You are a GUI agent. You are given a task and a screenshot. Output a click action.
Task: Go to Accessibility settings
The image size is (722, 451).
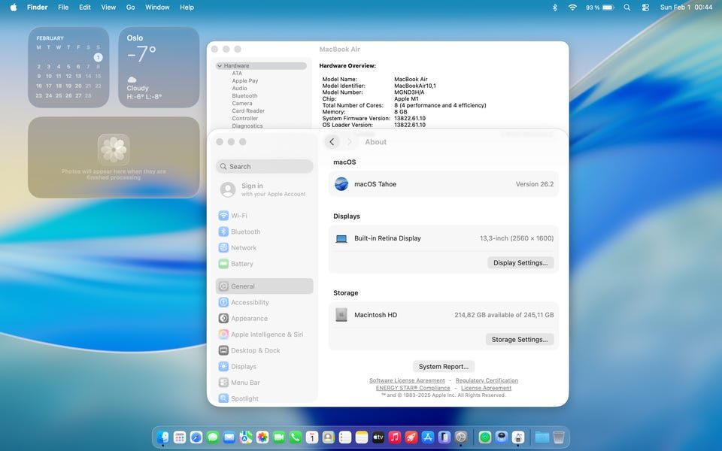(249, 302)
